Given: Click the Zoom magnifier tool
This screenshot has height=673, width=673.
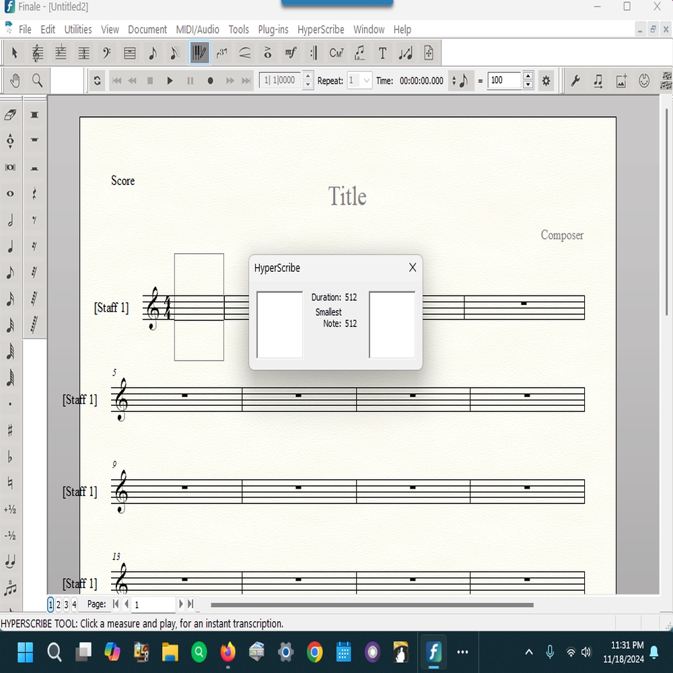Looking at the screenshot, I should [x=38, y=81].
